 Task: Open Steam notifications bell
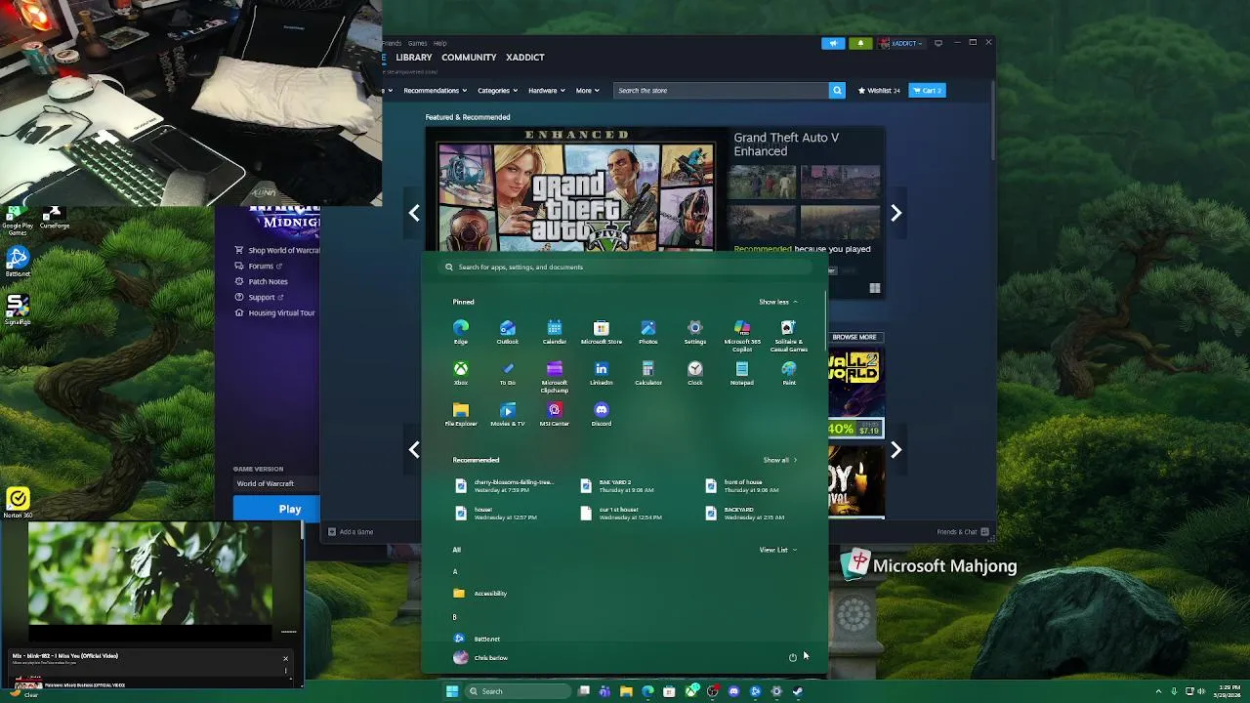(x=860, y=43)
